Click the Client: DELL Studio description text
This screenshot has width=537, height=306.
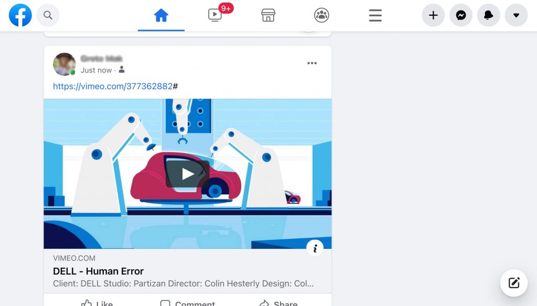click(x=183, y=283)
